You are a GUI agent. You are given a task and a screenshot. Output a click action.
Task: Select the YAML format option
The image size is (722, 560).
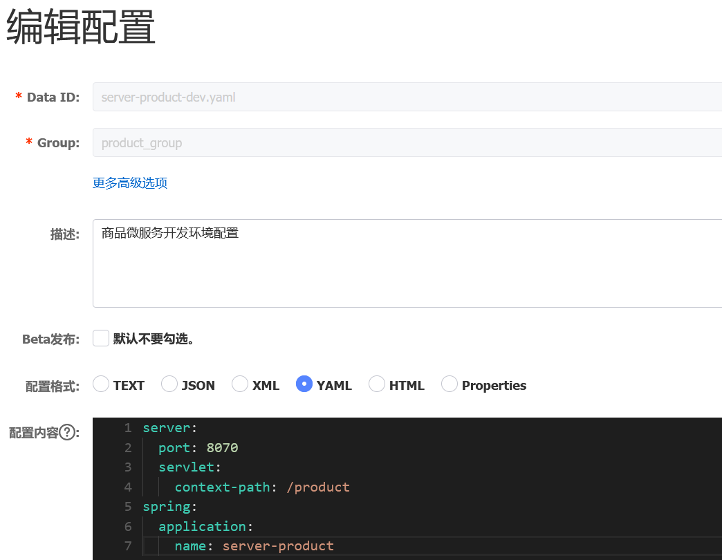tap(304, 384)
